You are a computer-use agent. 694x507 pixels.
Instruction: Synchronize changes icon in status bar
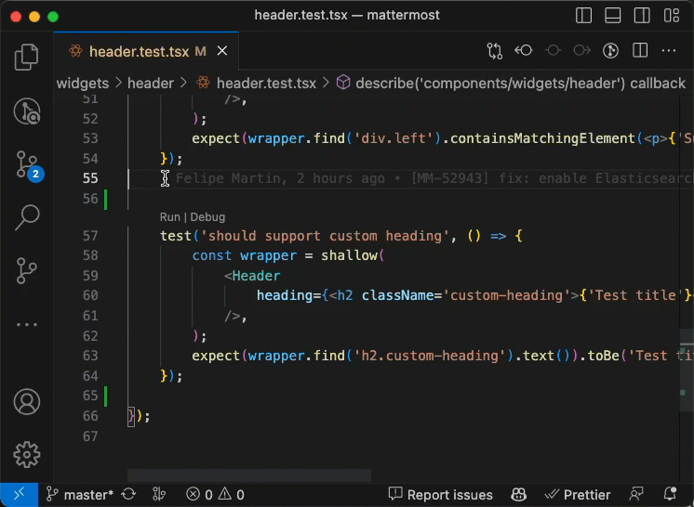click(x=128, y=494)
